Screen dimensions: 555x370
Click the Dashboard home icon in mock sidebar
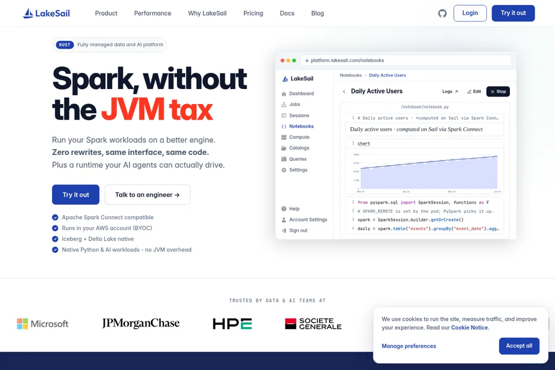pos(283,94)
